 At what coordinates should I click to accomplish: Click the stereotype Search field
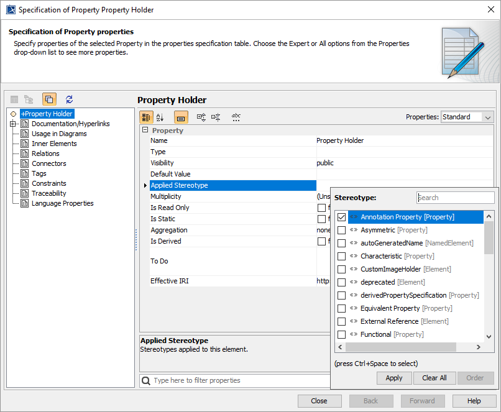[456, 198]
